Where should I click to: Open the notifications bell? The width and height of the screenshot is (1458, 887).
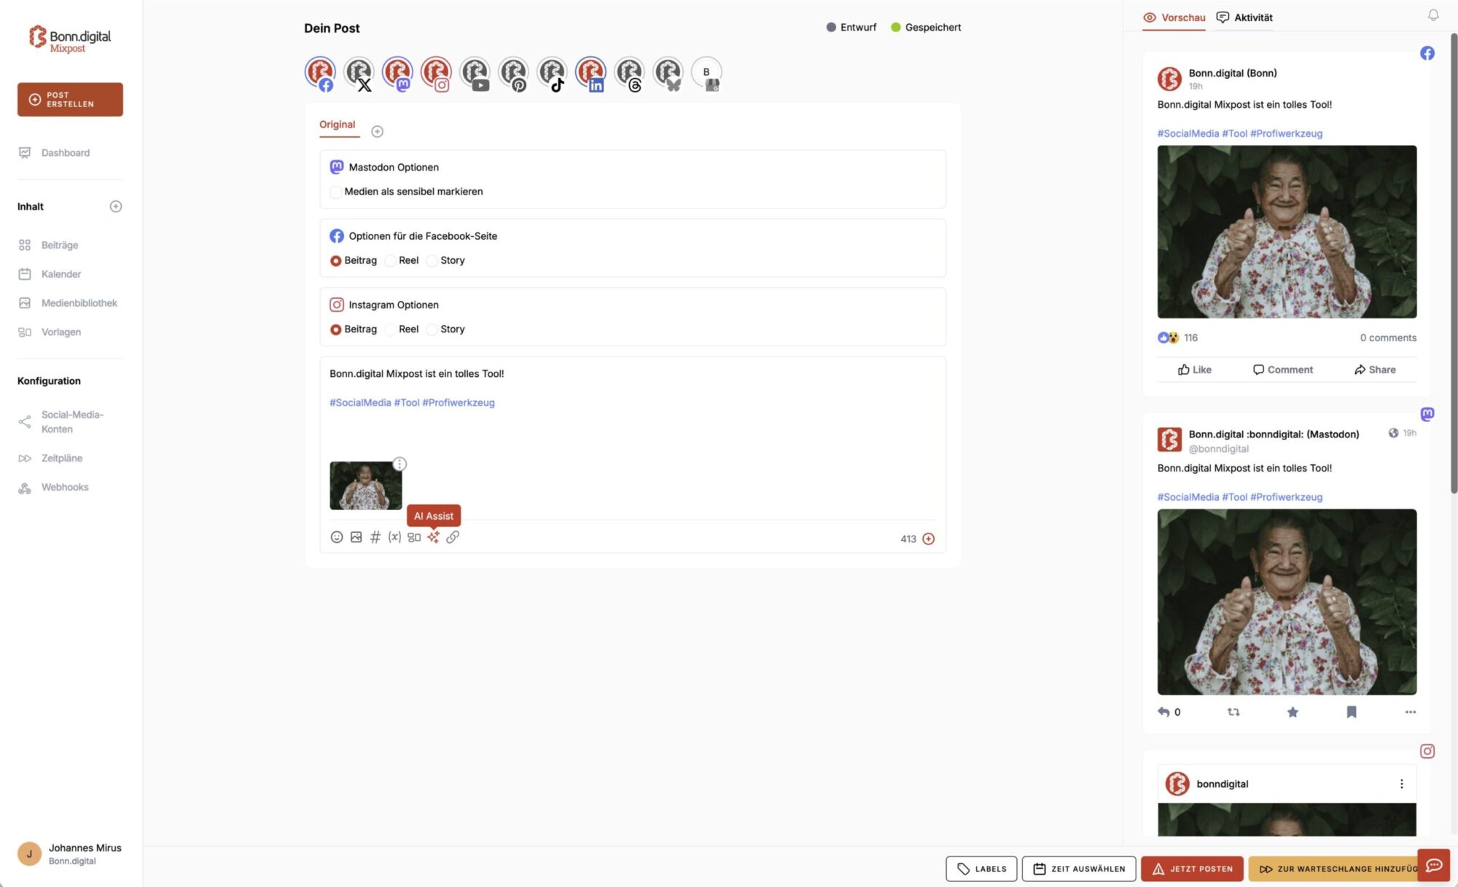(1432, 15)
